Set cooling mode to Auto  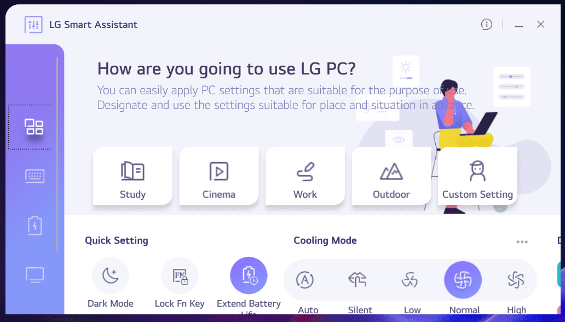(x=305, y=280)
